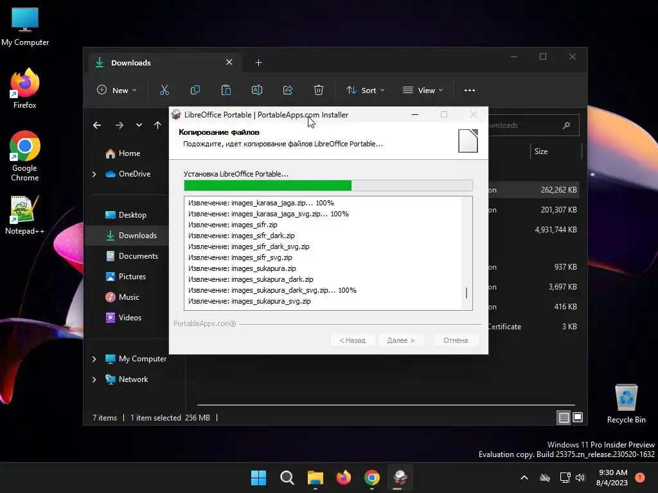Click the notification badge in system tray
This screenshot has width=658, height=493.
(640, 478)
